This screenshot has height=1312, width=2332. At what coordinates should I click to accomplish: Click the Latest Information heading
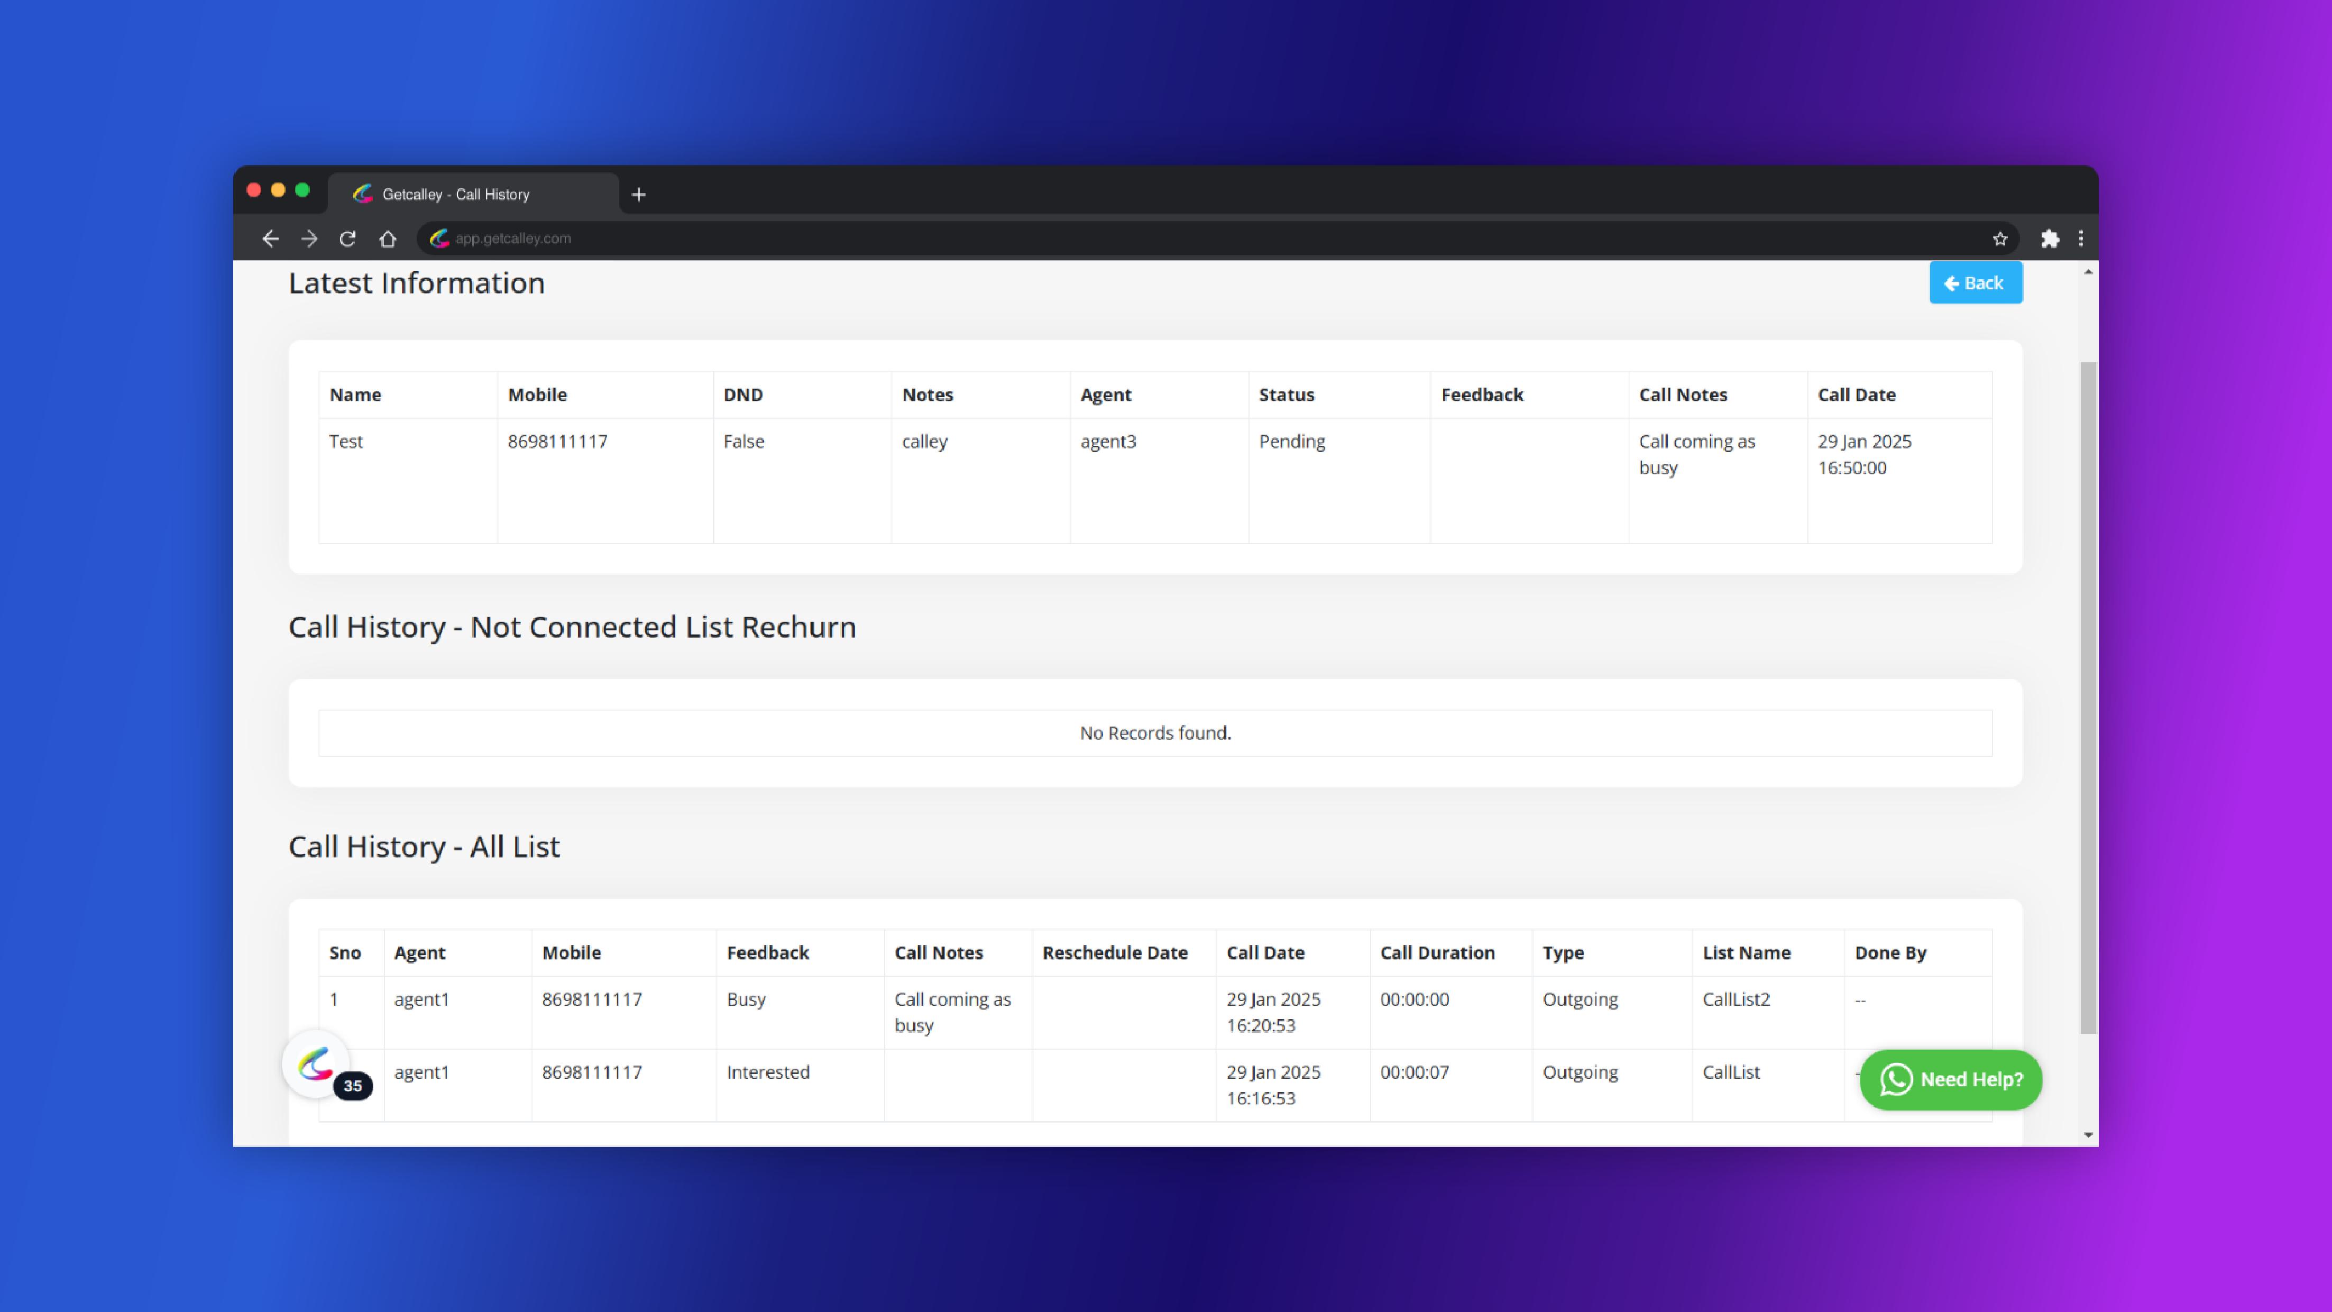click(417, 282)
